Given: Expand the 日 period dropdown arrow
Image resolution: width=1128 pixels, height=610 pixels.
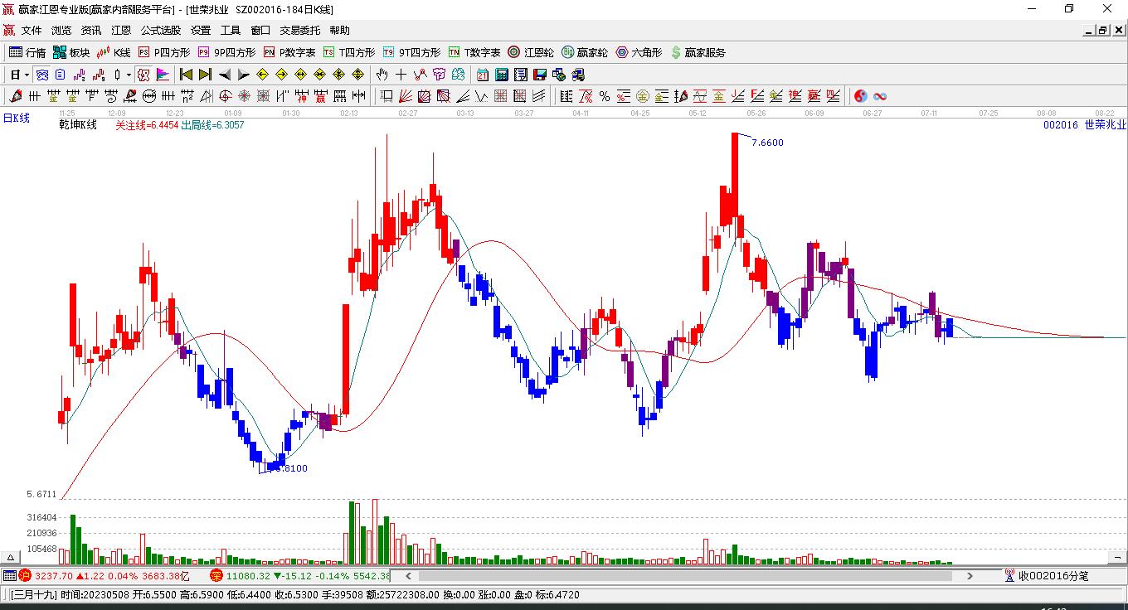Looking at the screenshot, I should click(27, 75).
